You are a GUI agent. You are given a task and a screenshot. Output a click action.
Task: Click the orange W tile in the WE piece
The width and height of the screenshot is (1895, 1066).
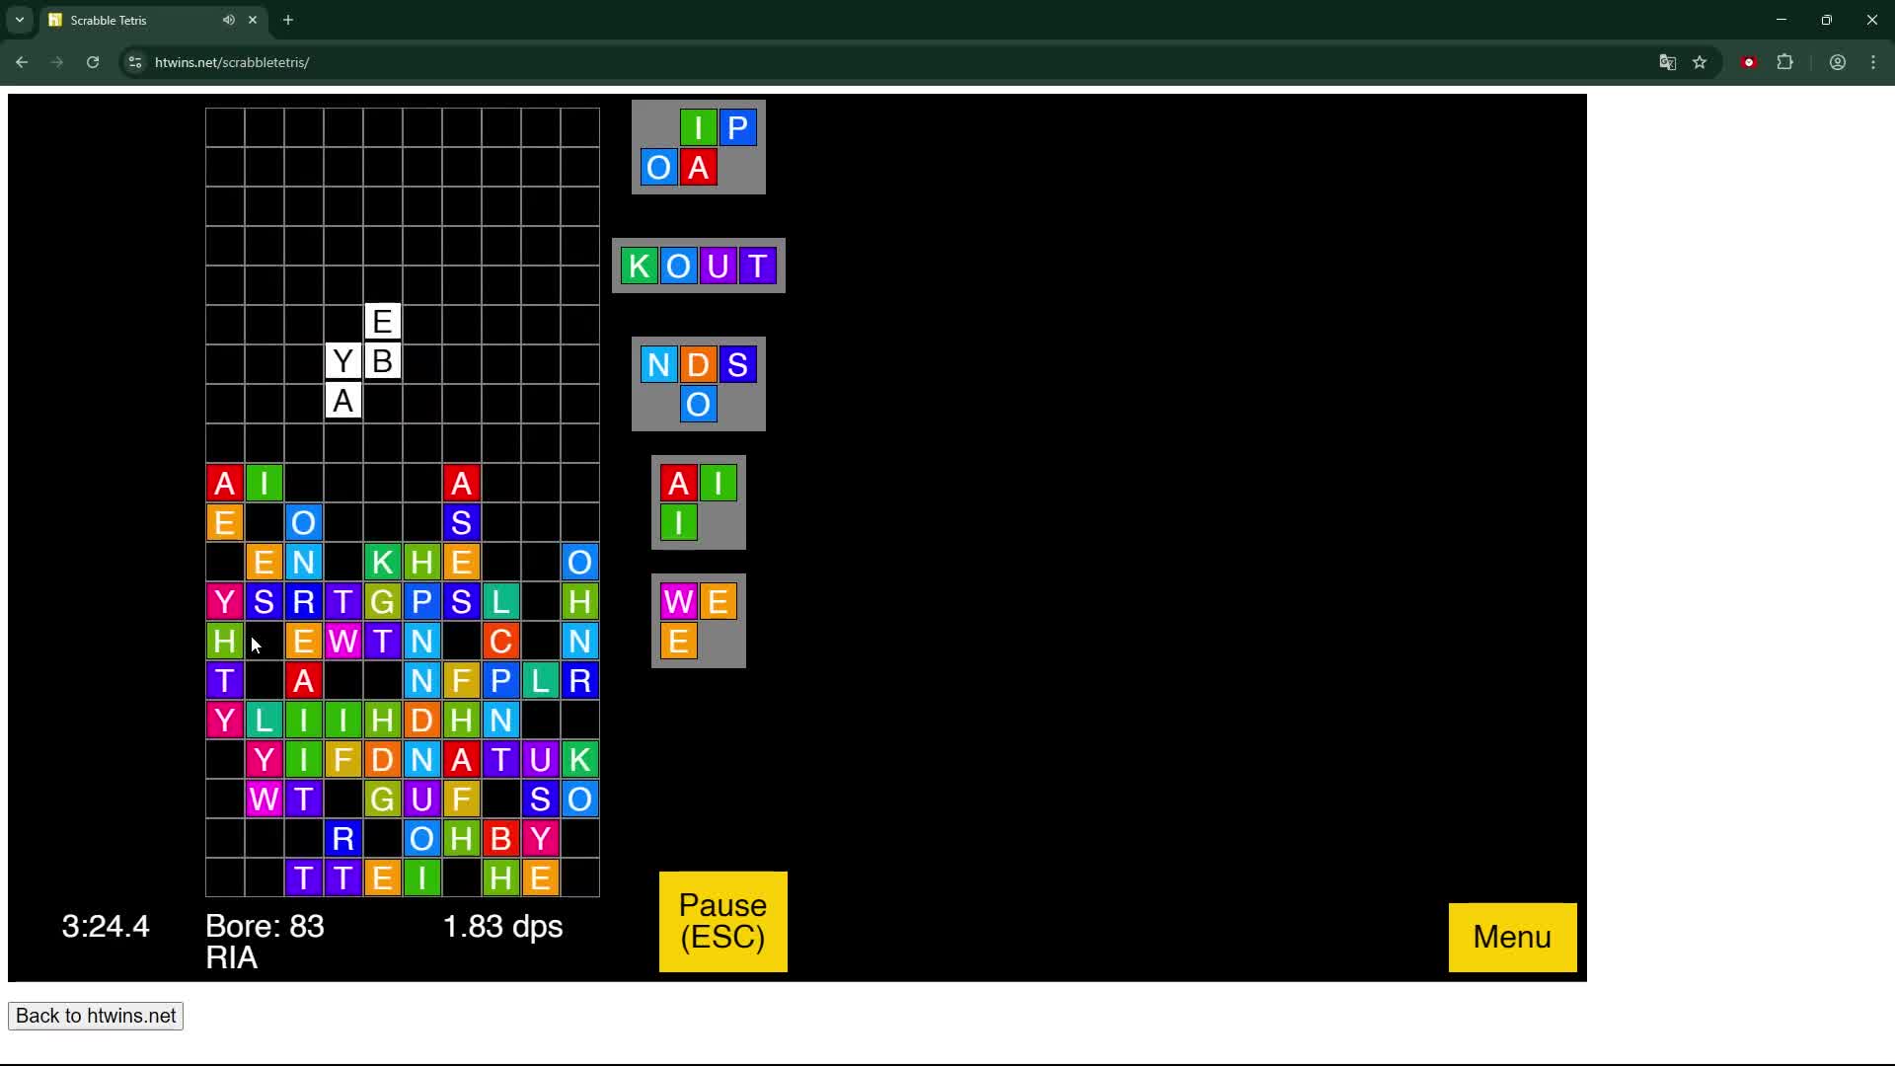point(678,601)
